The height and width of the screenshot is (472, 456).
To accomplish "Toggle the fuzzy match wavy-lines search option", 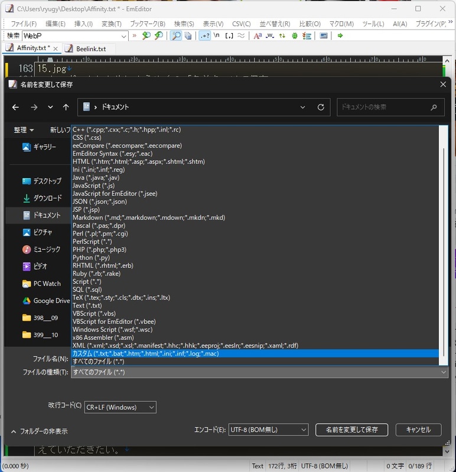I will point(241,36).
